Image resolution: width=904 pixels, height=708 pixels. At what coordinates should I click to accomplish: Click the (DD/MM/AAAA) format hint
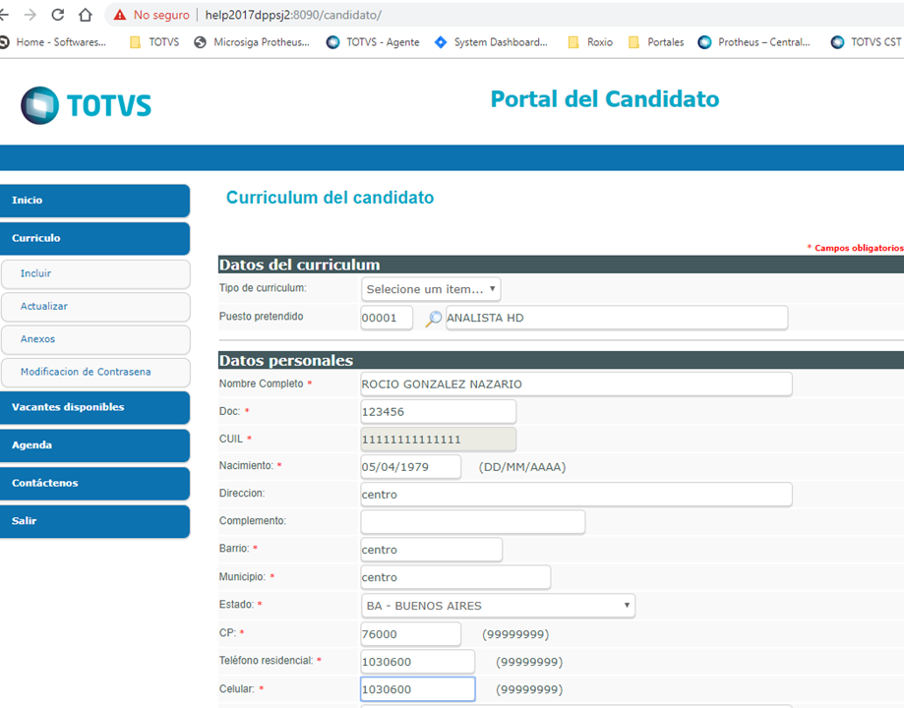522,468
